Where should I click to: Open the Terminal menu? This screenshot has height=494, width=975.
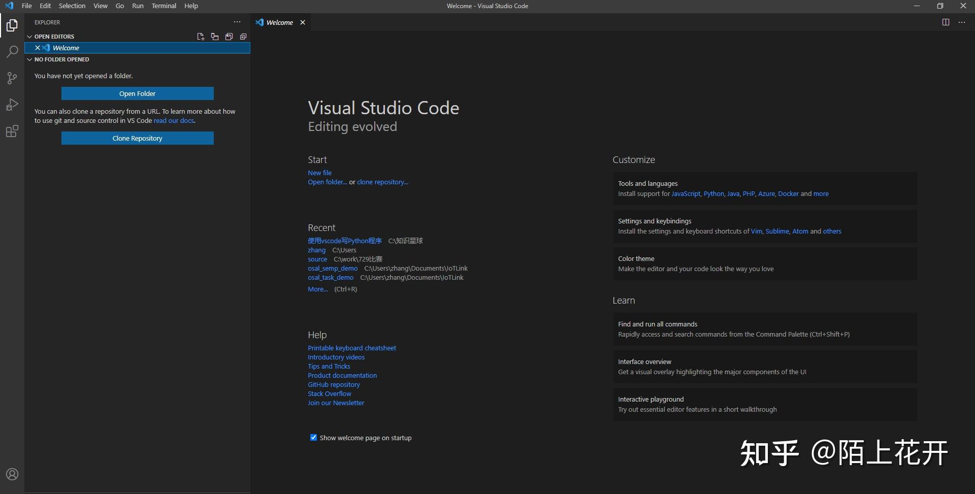tap(164, 6)
